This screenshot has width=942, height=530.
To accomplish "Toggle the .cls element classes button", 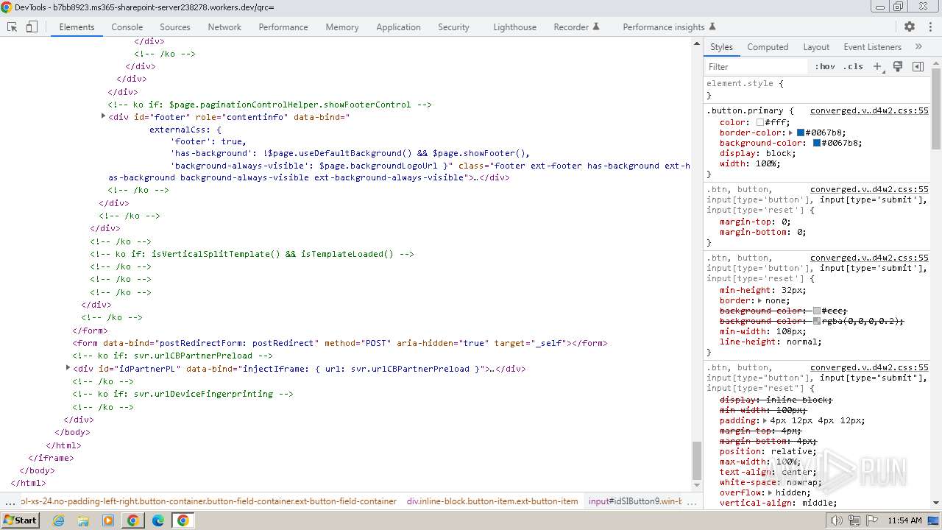I will [x=853, y=66].
